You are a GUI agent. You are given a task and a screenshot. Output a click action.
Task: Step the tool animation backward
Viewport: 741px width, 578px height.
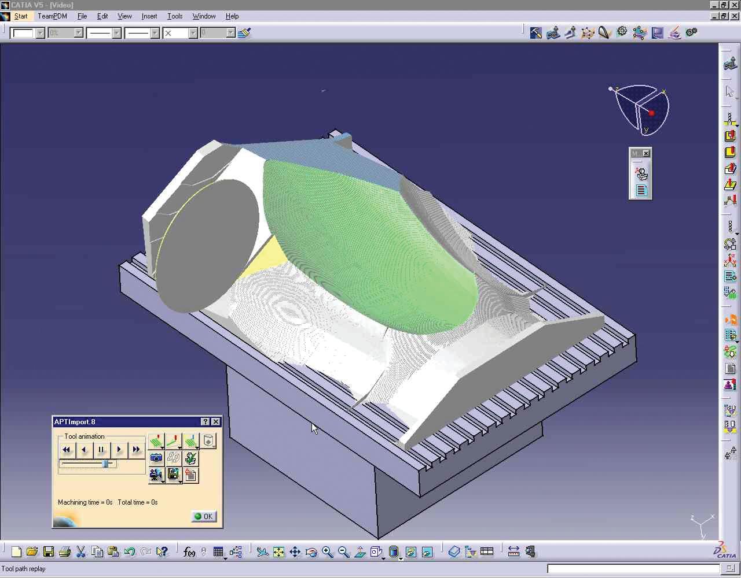[x=84, y=450]
